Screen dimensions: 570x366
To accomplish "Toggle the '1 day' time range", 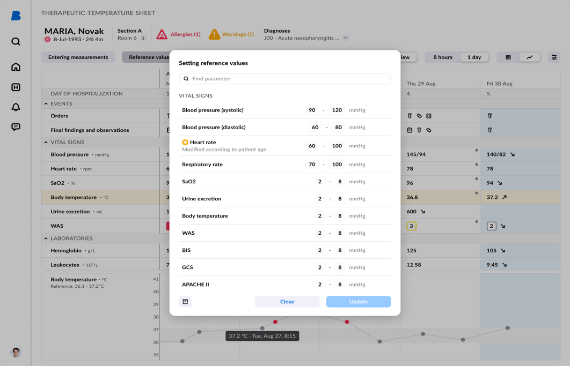I will (474, 57).
